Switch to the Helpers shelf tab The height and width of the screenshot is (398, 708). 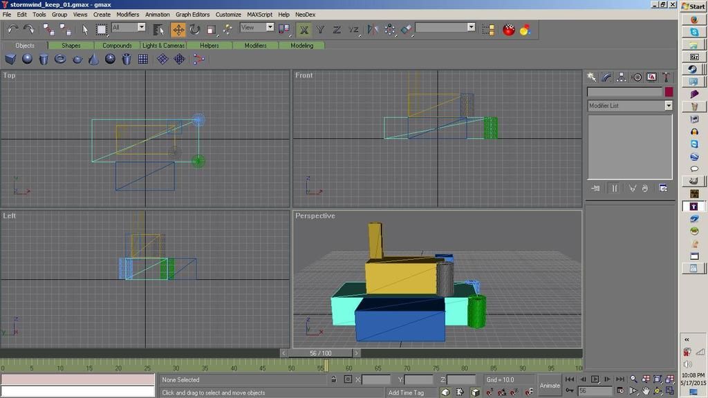[x=209, y=46]
